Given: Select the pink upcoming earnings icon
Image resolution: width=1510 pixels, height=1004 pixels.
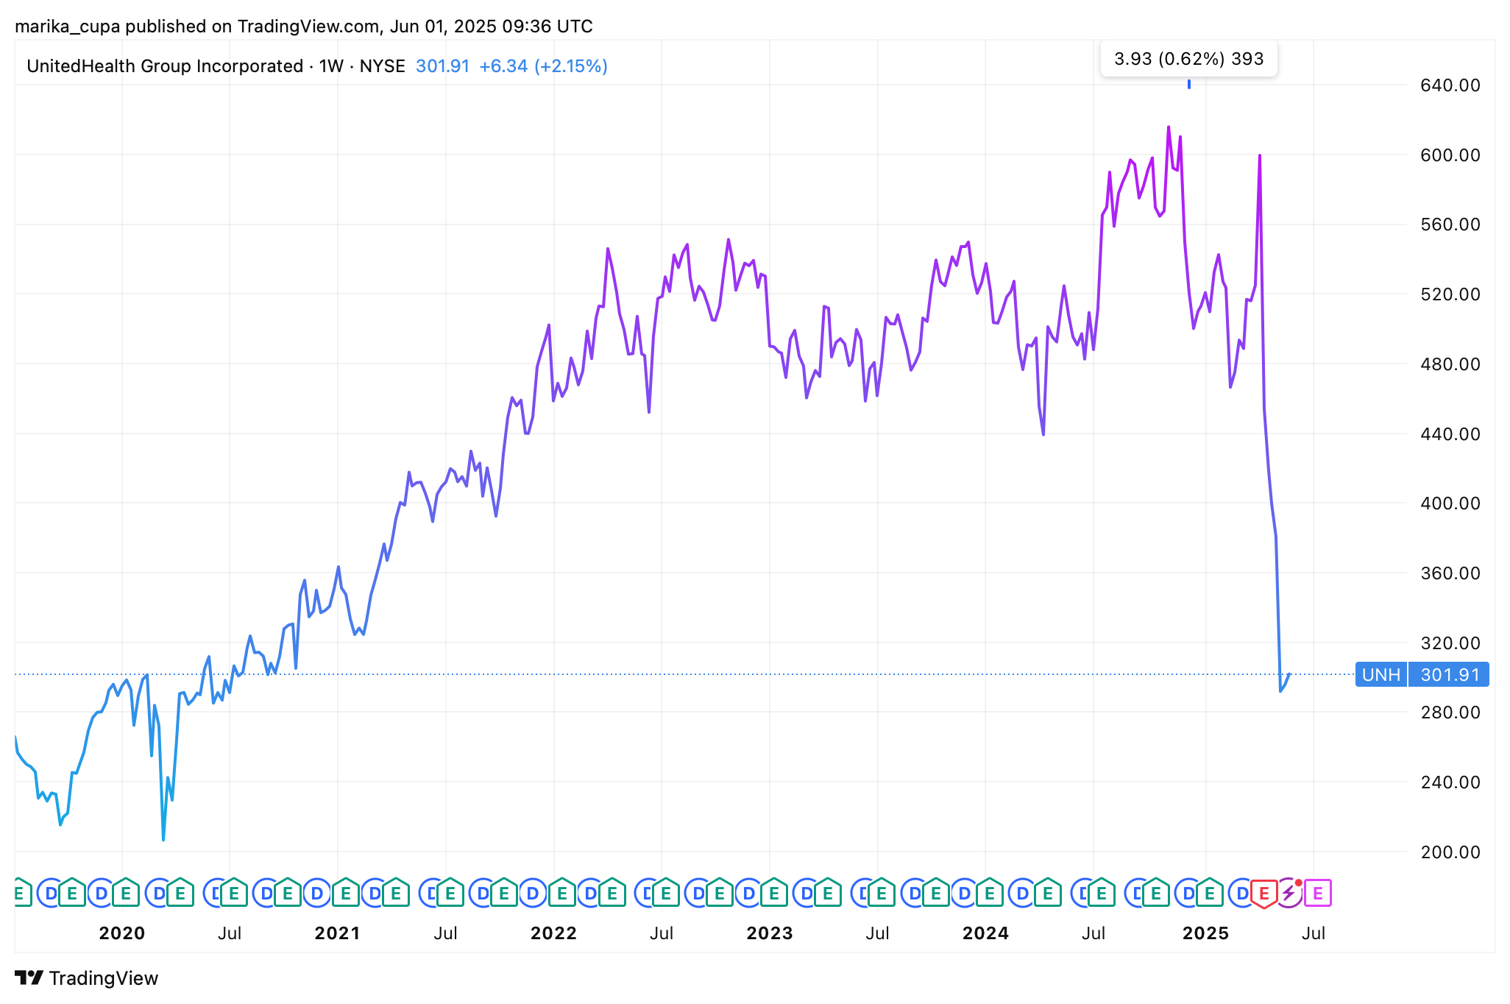Looking at the screenshot, I should (x=1317, y=894).
